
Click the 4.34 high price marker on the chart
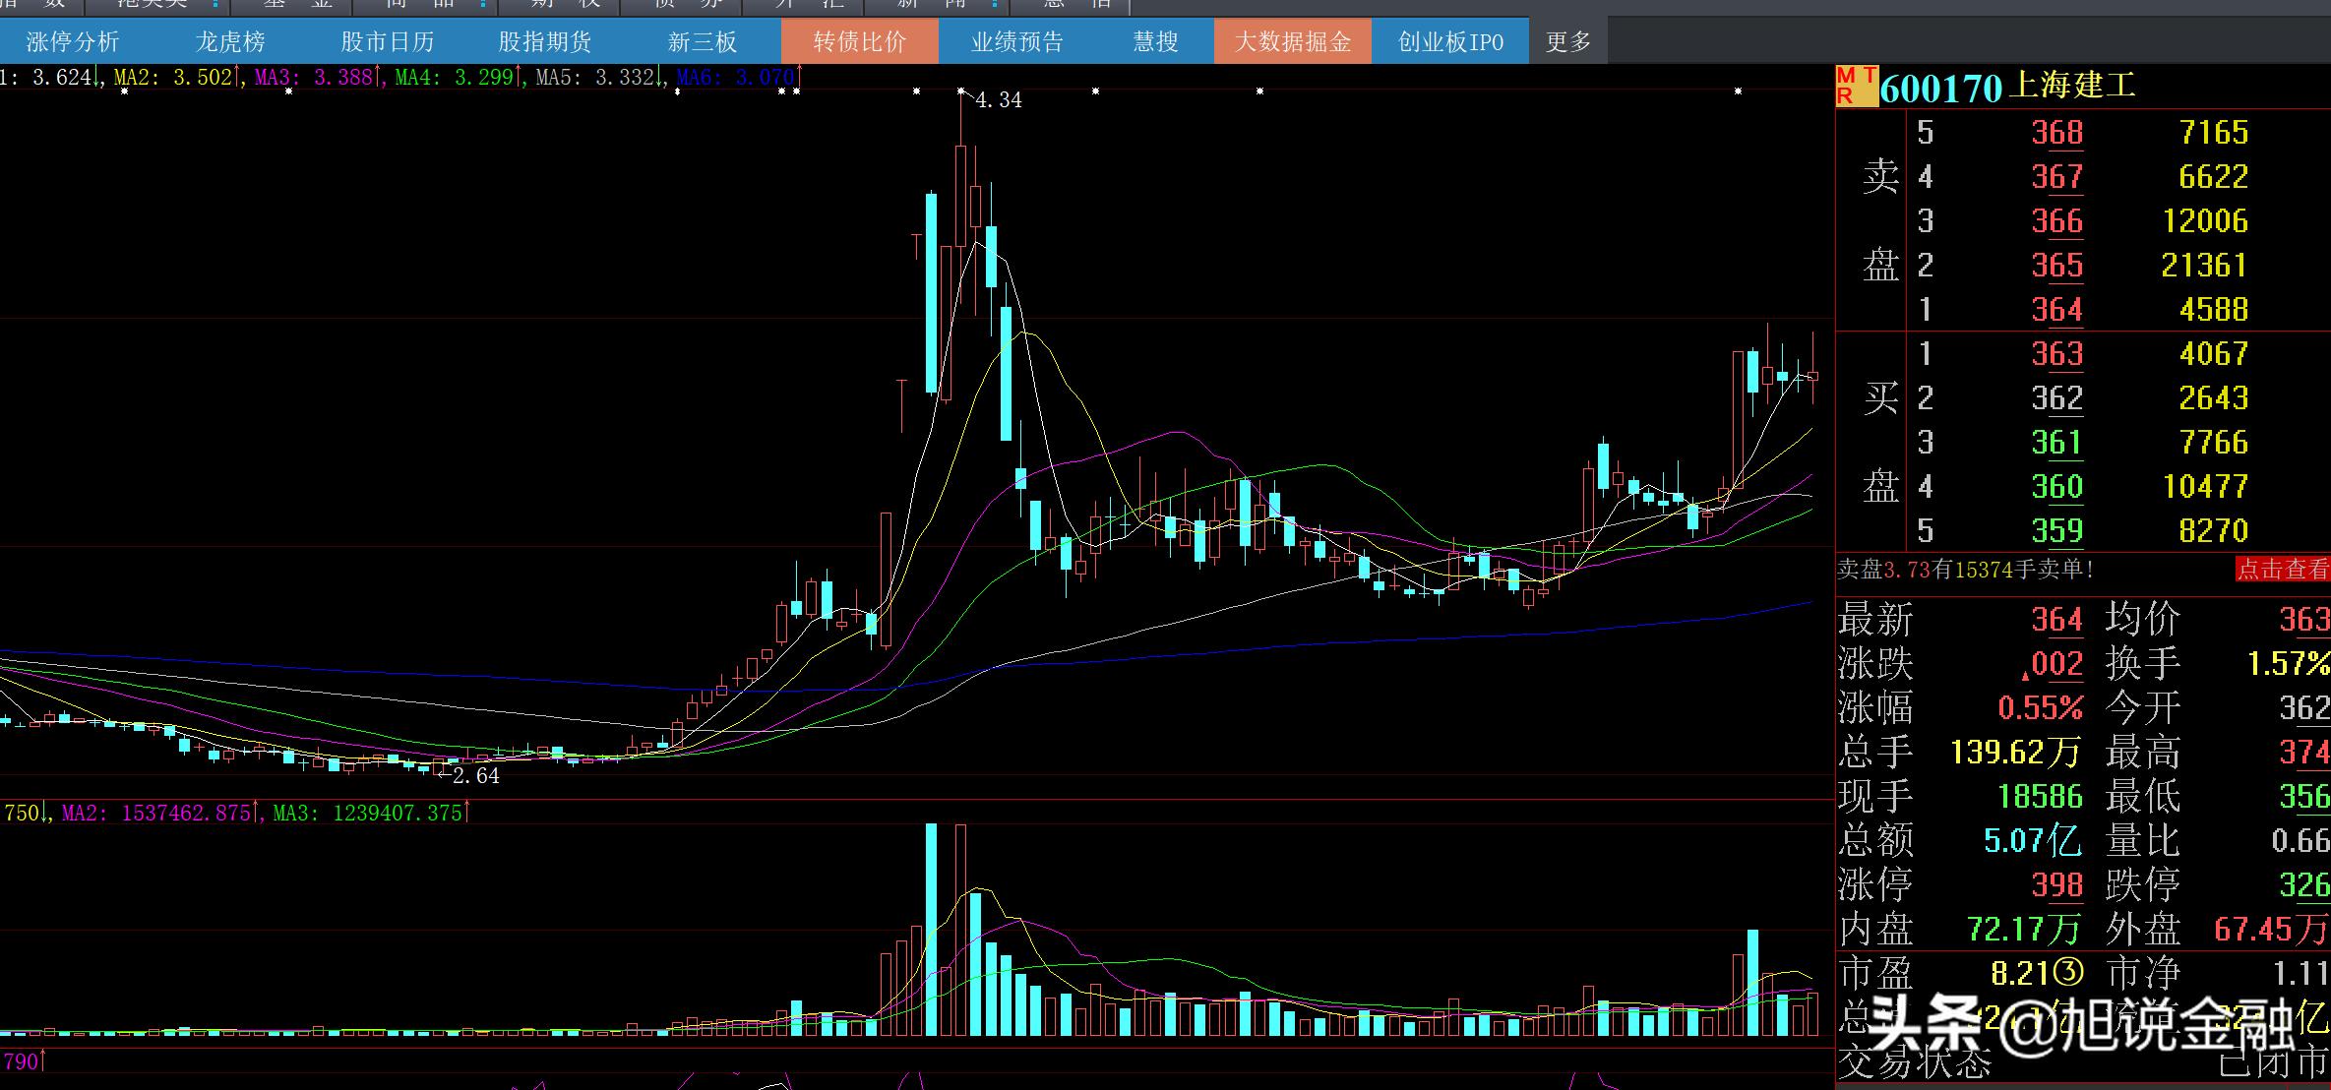998,100
